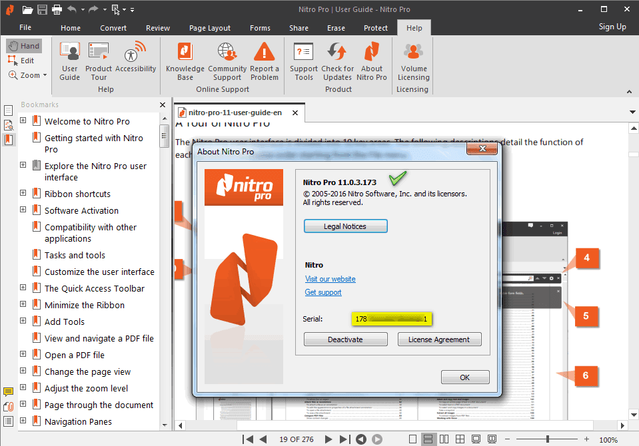Click the zoom out minus button

pyautogui.click(x=507, y=439)
